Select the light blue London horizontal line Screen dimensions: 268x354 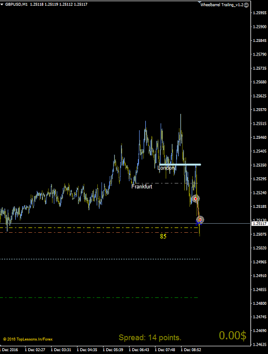[x=180, y=165]
